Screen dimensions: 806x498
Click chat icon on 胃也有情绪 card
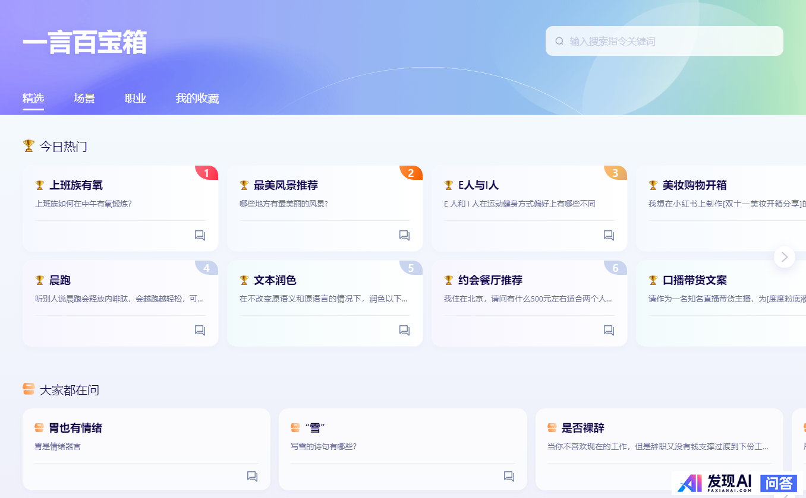252,476
